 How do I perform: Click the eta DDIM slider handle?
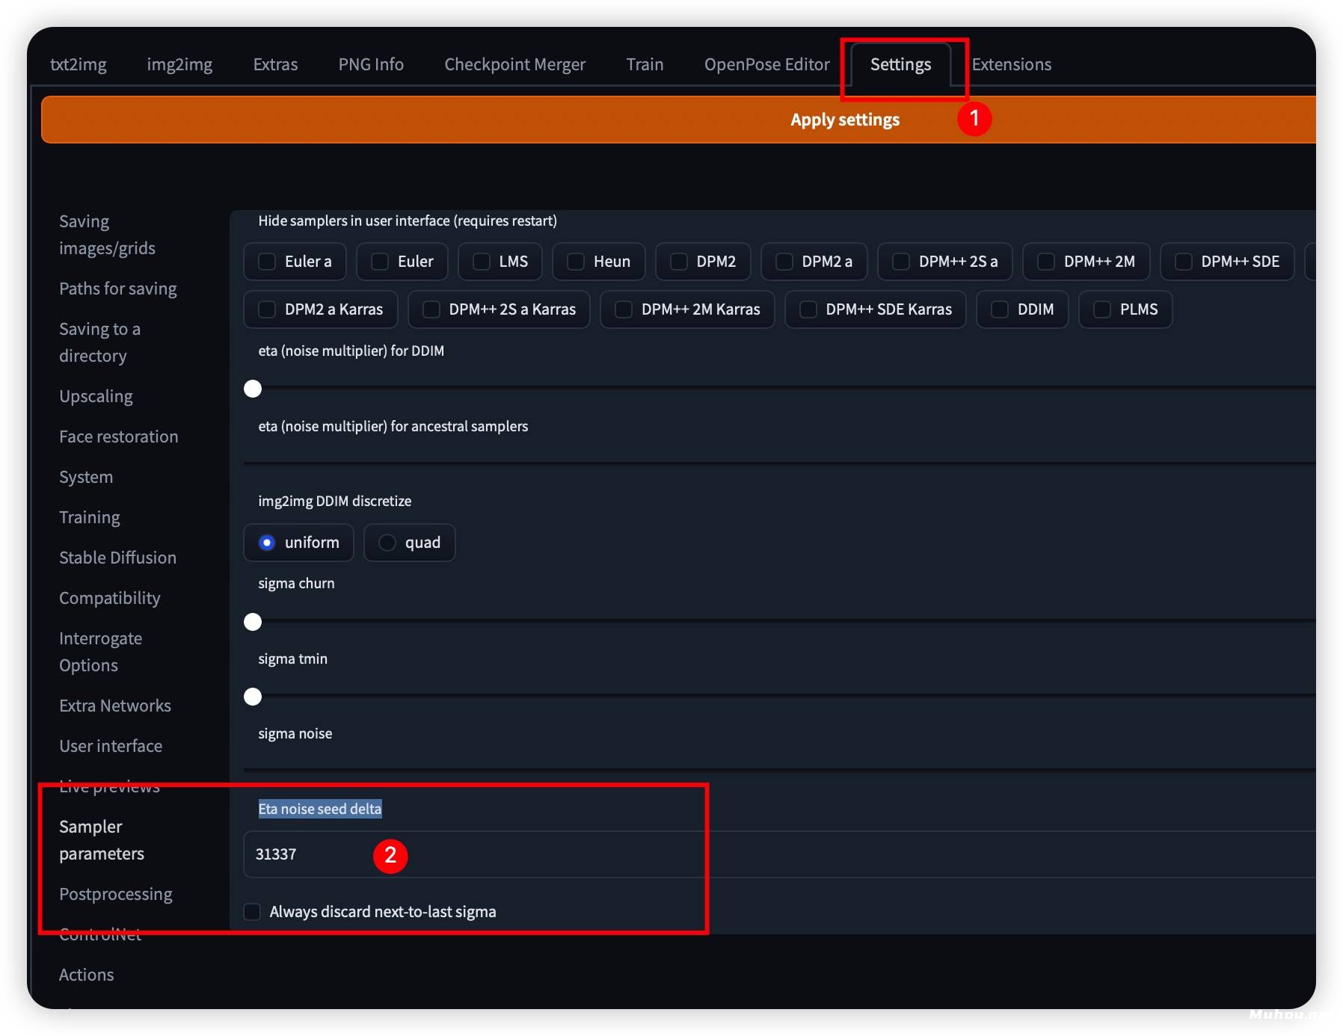click(253, 389)
